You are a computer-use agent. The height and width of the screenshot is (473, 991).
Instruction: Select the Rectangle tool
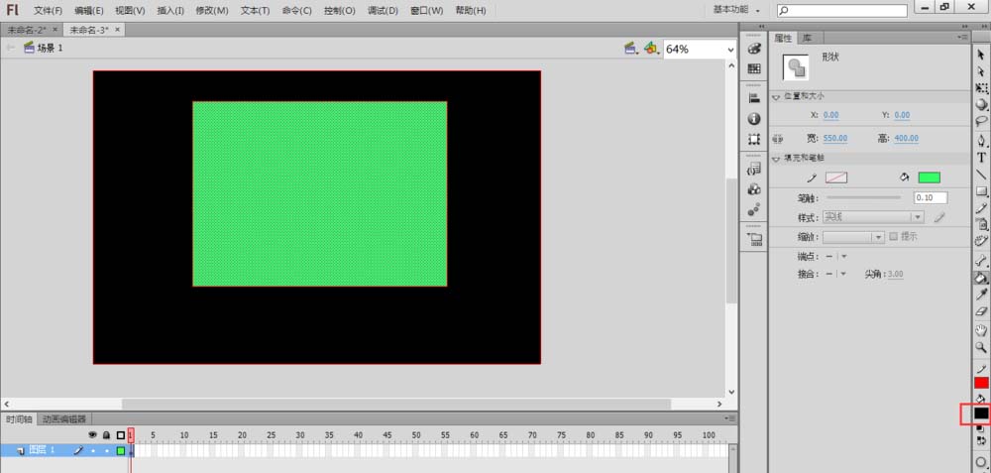pyautogui.click(x=981, y=191)
